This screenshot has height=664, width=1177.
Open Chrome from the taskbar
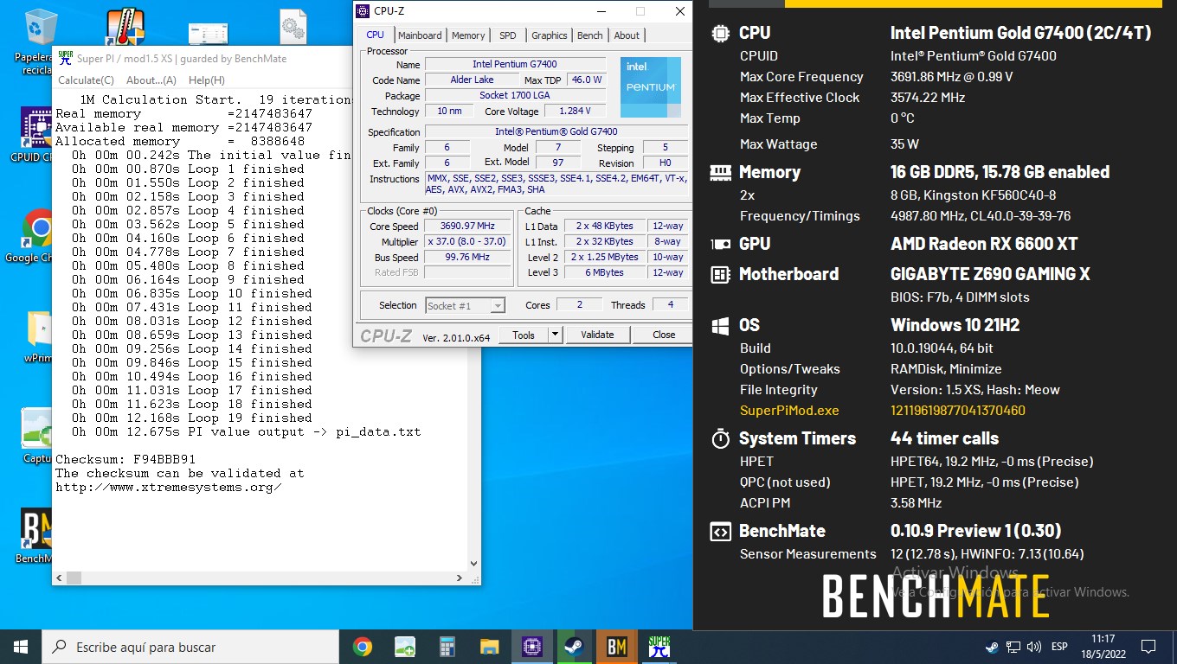tap(363, 647)
